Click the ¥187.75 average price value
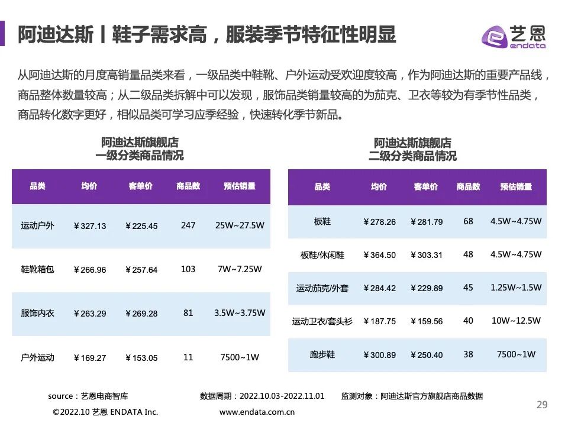The image size is (568, 426). point(380,322)
